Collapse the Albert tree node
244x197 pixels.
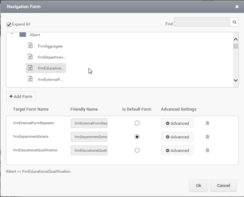(x=12, y=33)
